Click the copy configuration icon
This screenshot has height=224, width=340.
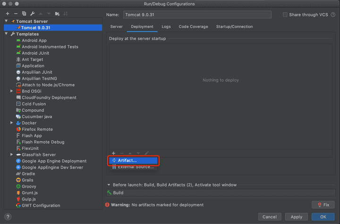[x=24, y=14]
